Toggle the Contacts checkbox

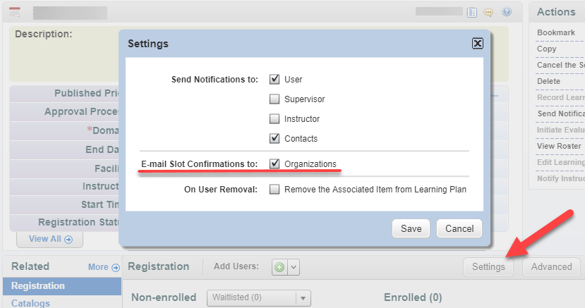pos(275,138)
